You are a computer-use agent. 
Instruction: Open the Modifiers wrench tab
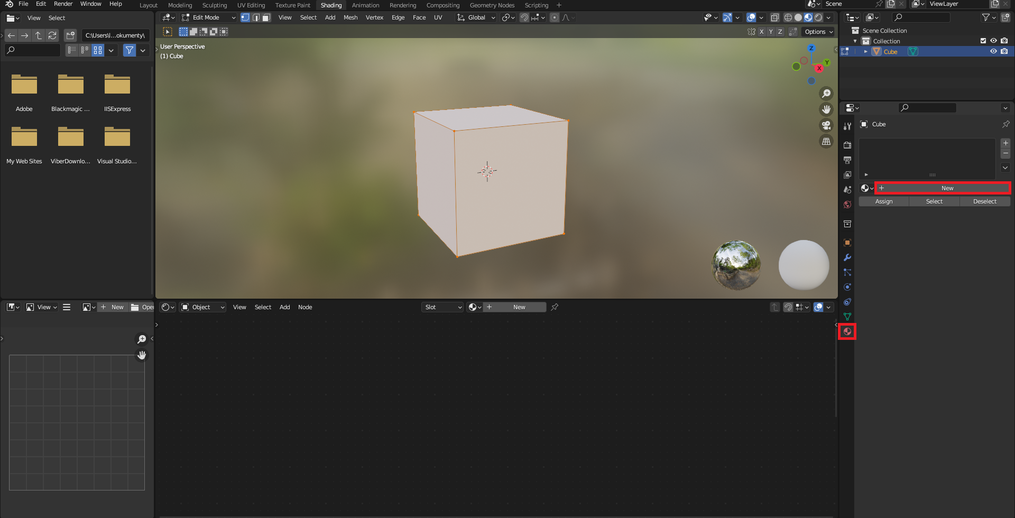[847, 257]
